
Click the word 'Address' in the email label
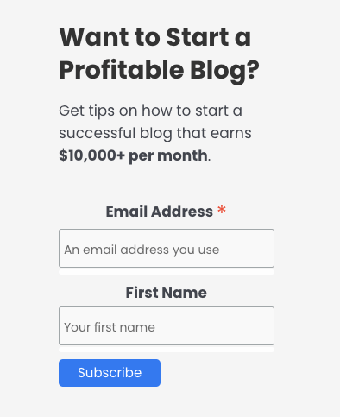click(x=182, y=212)
